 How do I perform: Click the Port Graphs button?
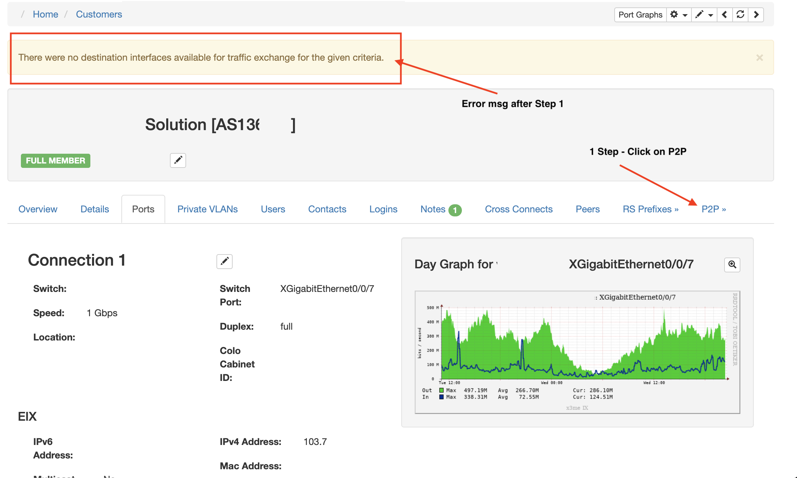640,15
